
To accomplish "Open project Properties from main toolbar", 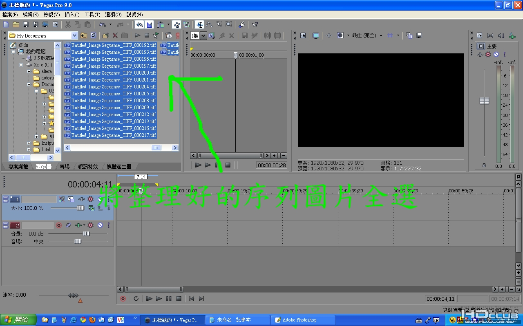I will 55,24.
